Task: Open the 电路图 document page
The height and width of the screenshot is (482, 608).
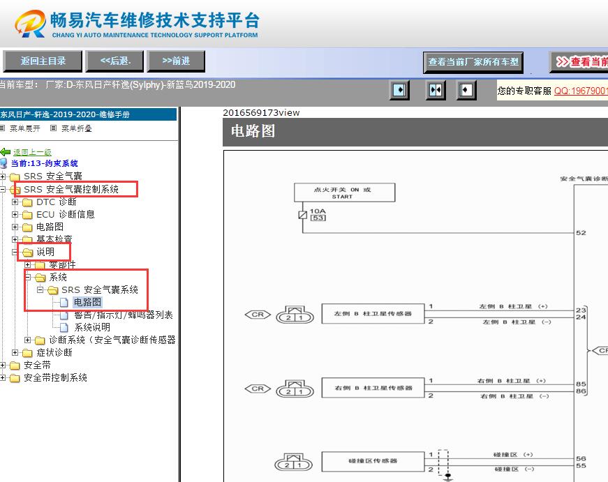Action: click(87, 302)
